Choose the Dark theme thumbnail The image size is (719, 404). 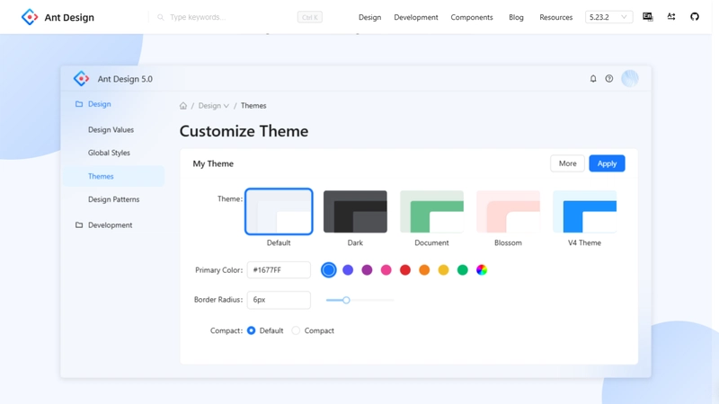tap(355, 212)
